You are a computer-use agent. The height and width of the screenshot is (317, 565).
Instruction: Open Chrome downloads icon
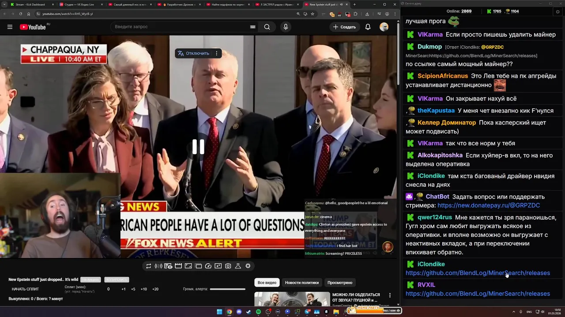367,14
